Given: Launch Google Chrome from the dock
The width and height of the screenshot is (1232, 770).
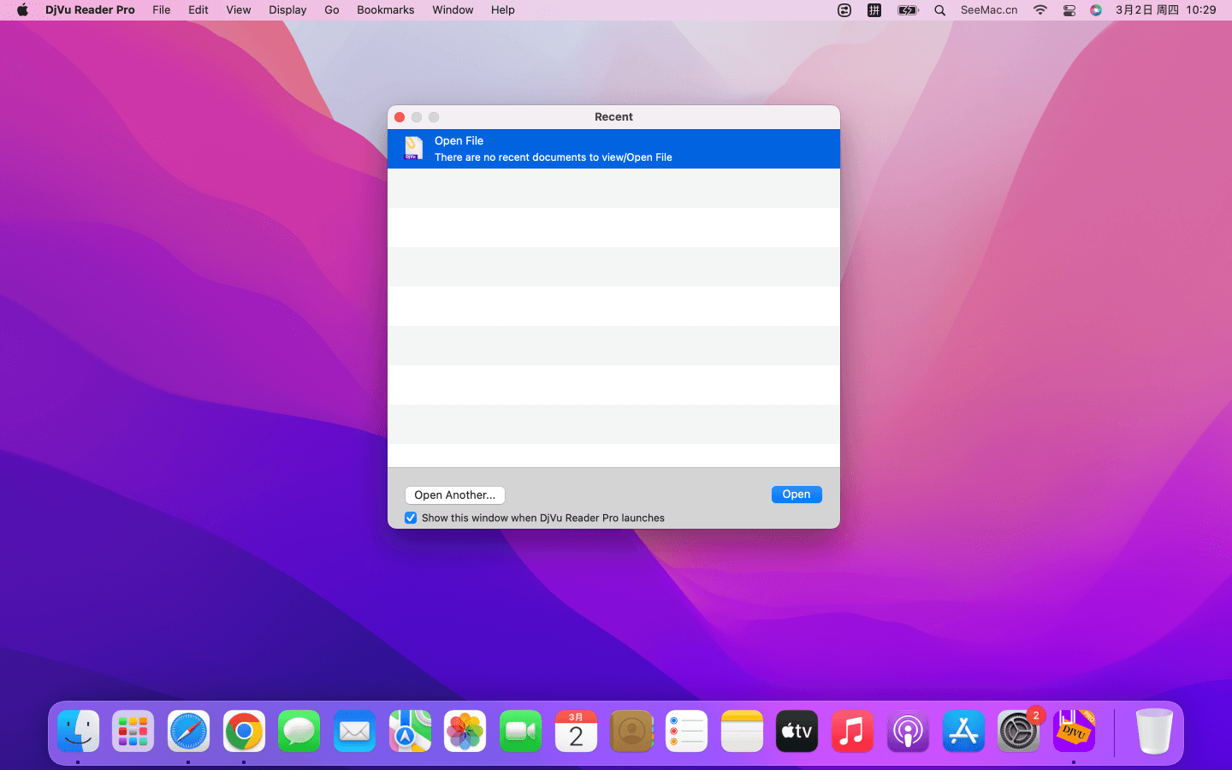Looking at the screenshot, I should click(244, 731).
